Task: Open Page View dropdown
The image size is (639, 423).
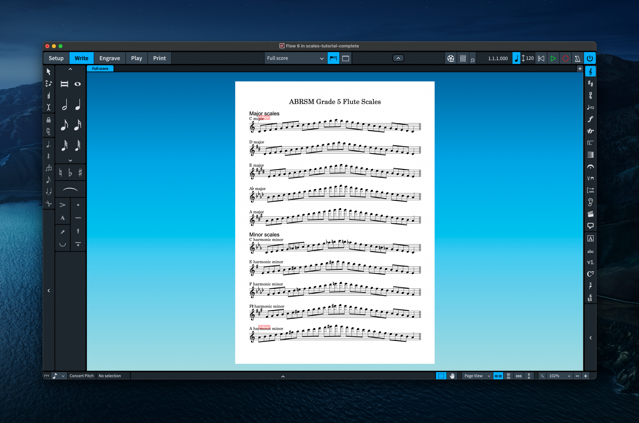Action: coord(477,376)
